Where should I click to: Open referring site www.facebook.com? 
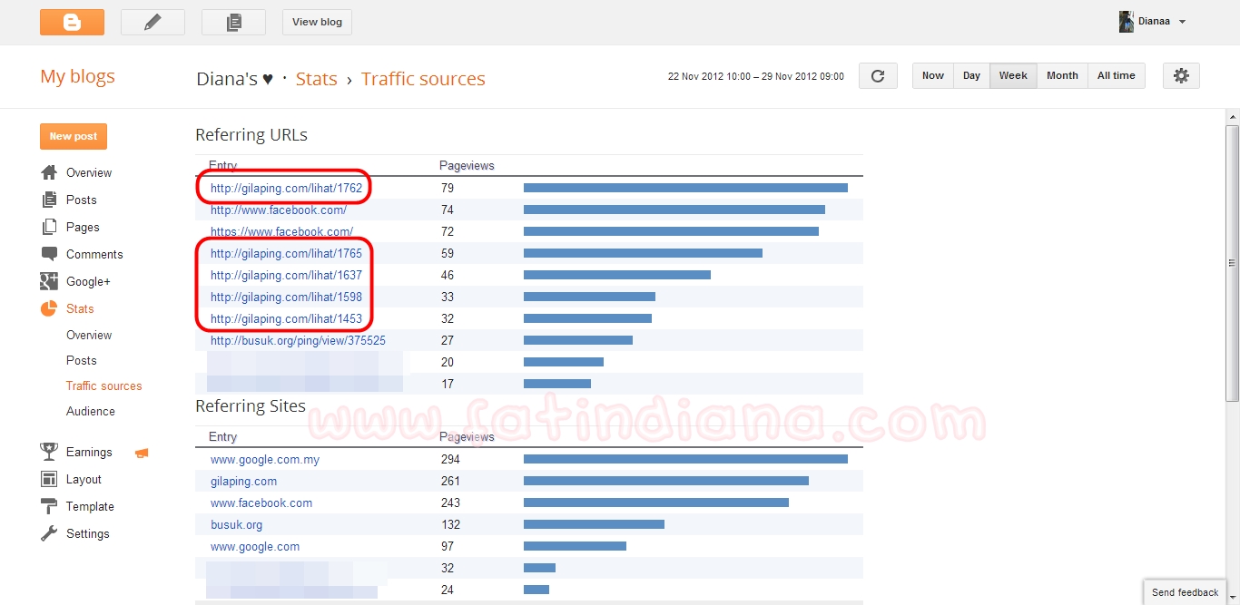(261, 503)
